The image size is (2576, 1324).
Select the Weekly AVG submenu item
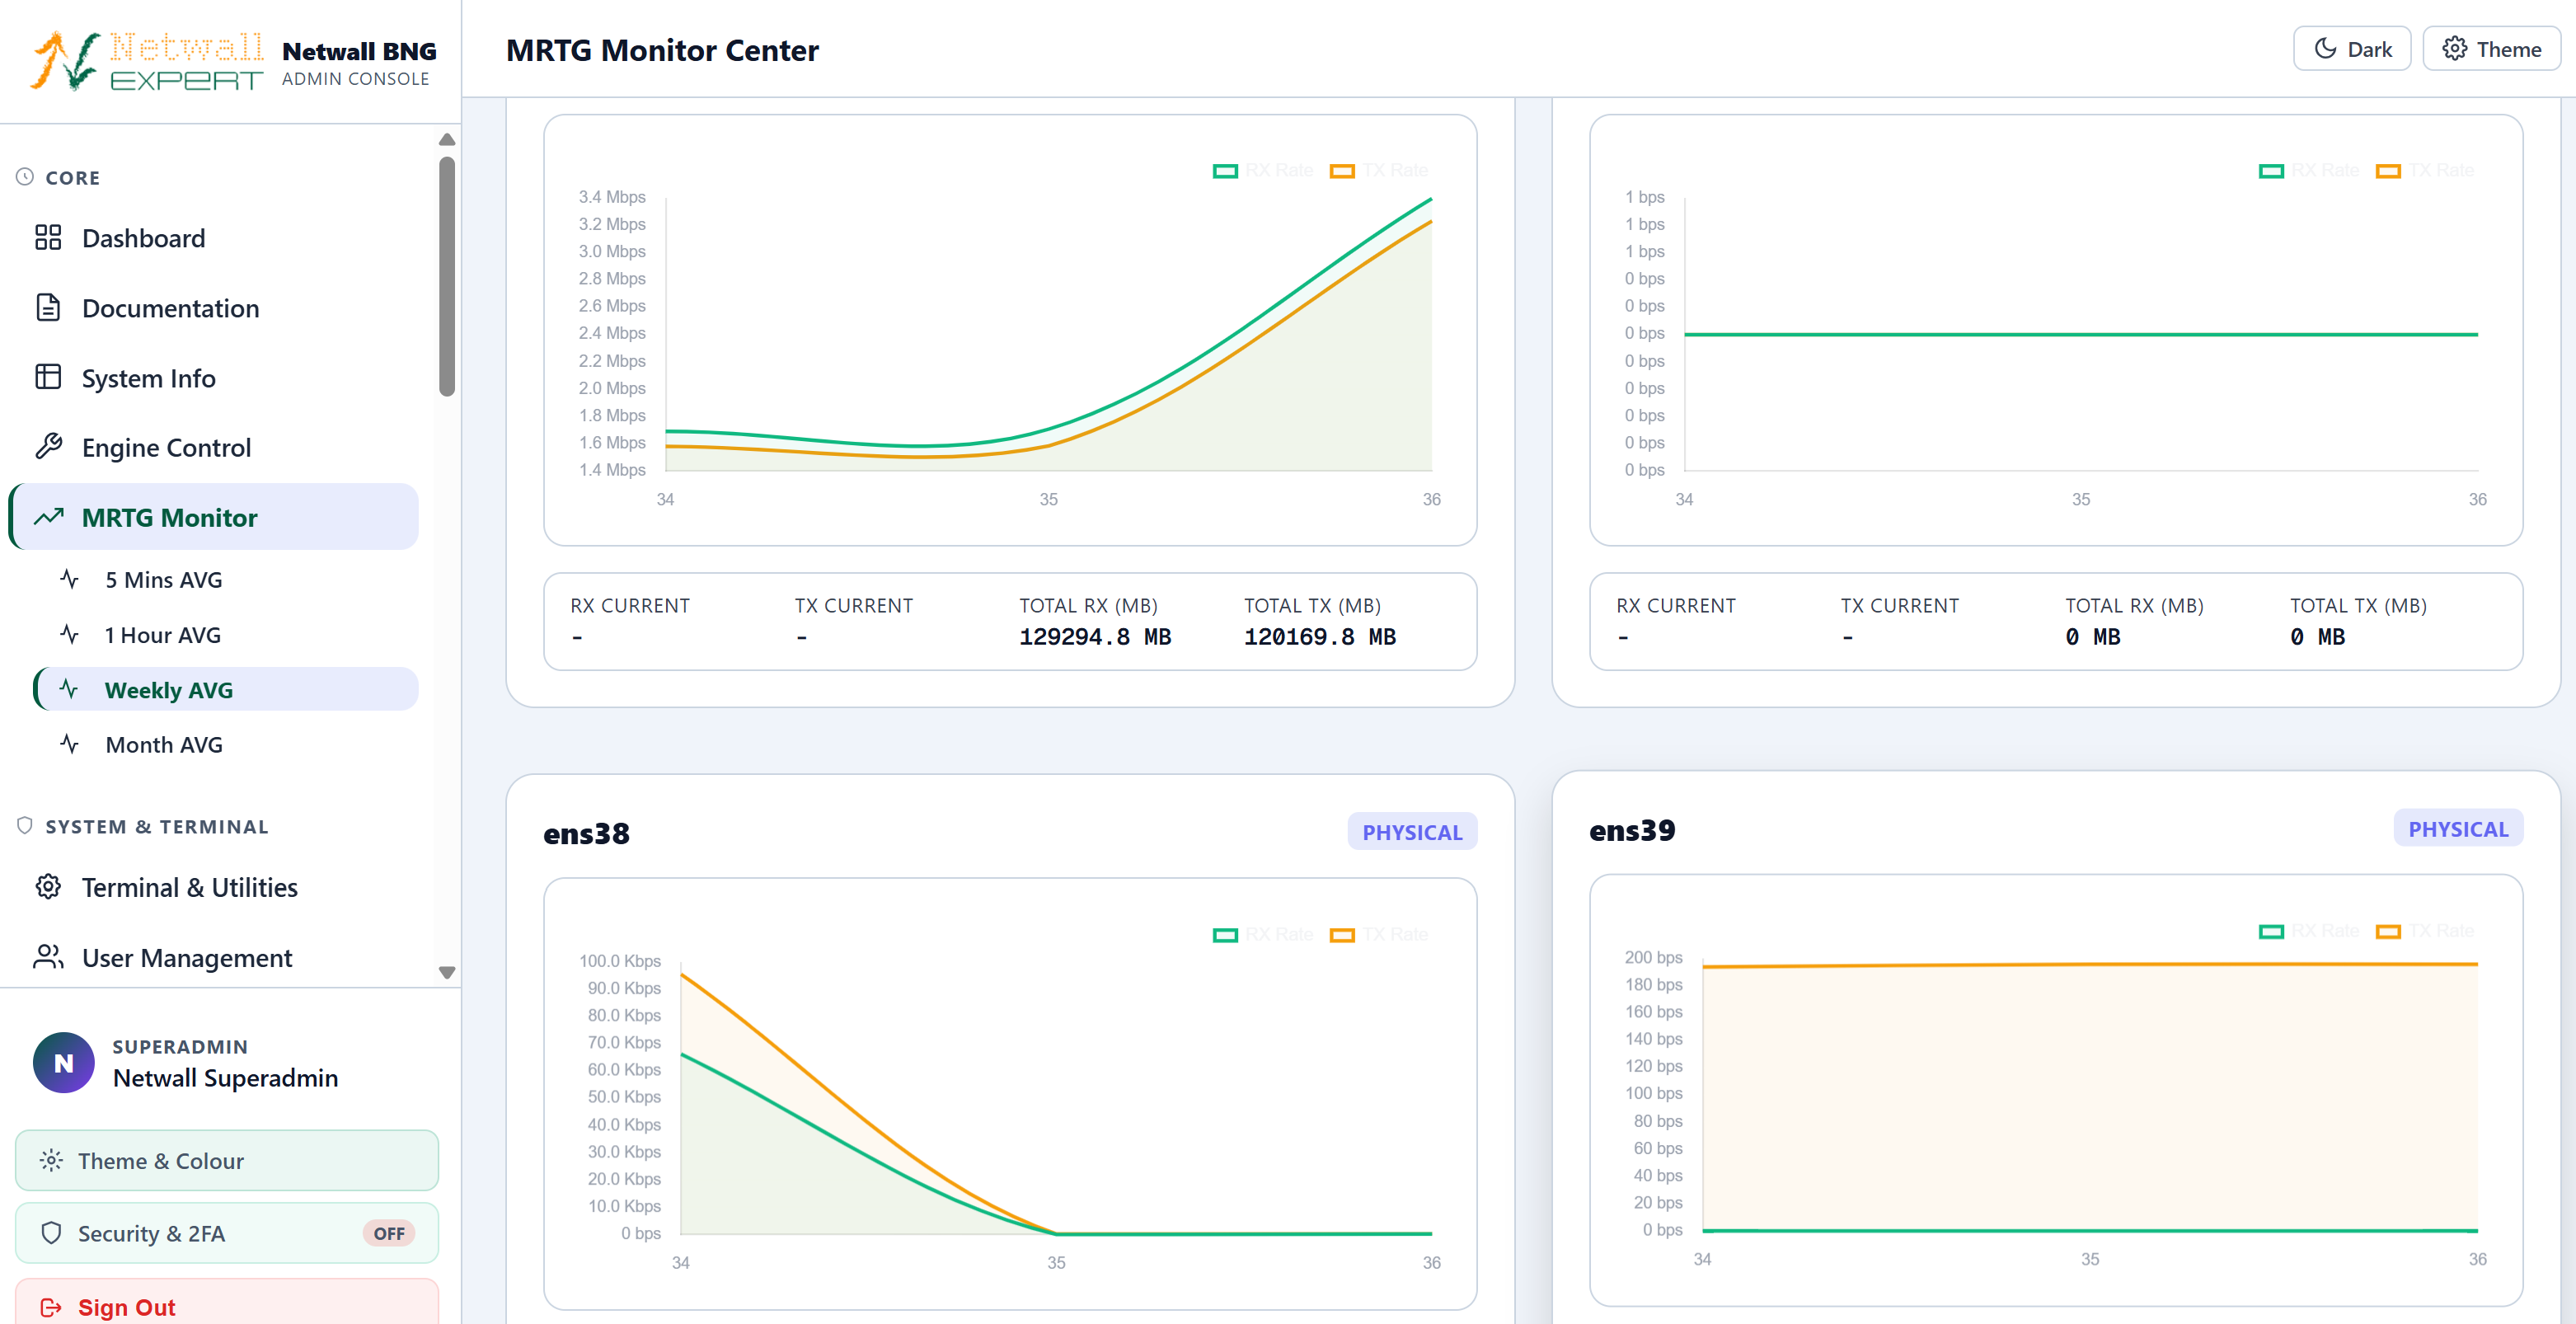coord(226,689)
